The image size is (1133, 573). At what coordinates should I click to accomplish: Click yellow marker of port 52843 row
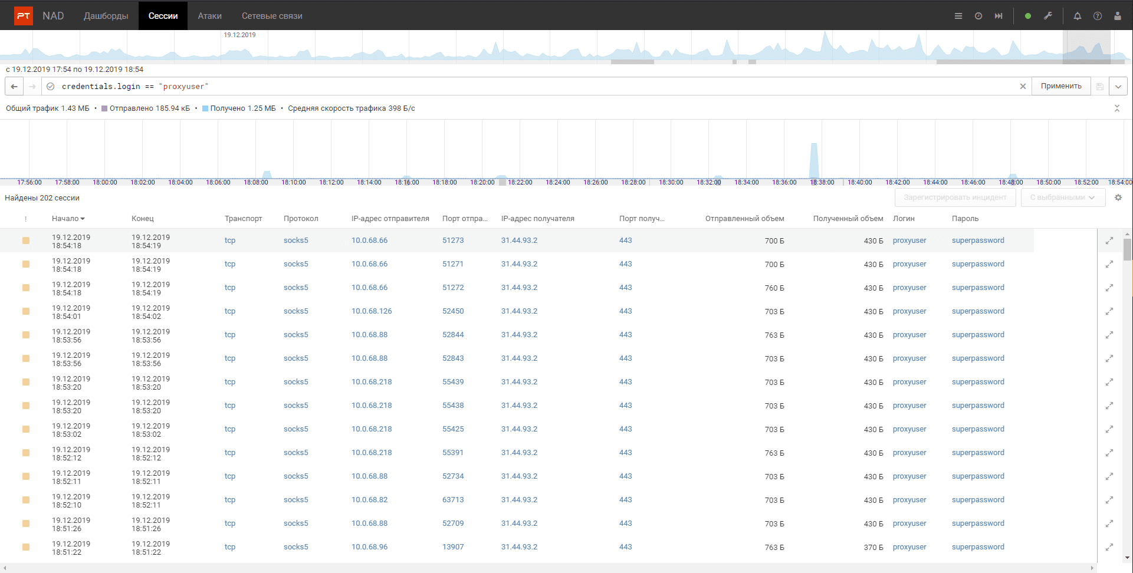click(26, 358)
